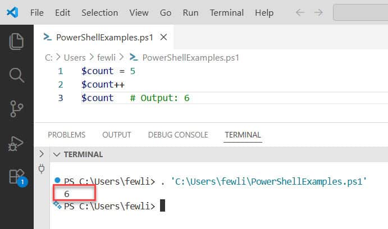Image resolution: width=388 pixels, height=229 pixels.
Task: Switch to the DEBUG CONSOLE tab
Action: click(178, 135)
